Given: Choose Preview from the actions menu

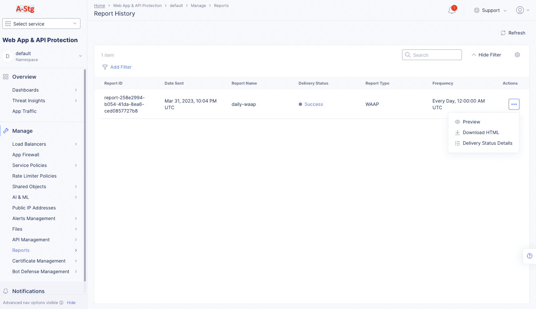Looking at the screenshot, I should [471, 122].
